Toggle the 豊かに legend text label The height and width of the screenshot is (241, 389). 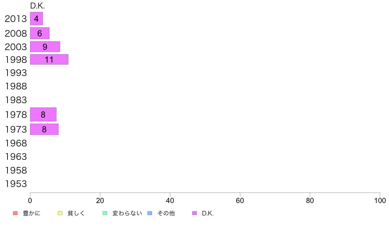32,213
